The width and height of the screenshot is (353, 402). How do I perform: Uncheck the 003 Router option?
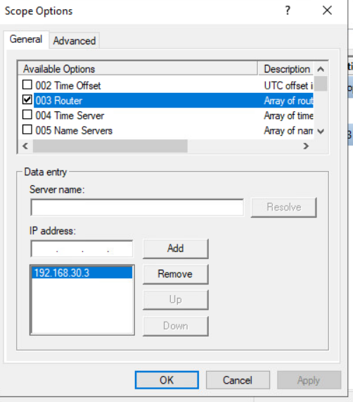(27, 100)
